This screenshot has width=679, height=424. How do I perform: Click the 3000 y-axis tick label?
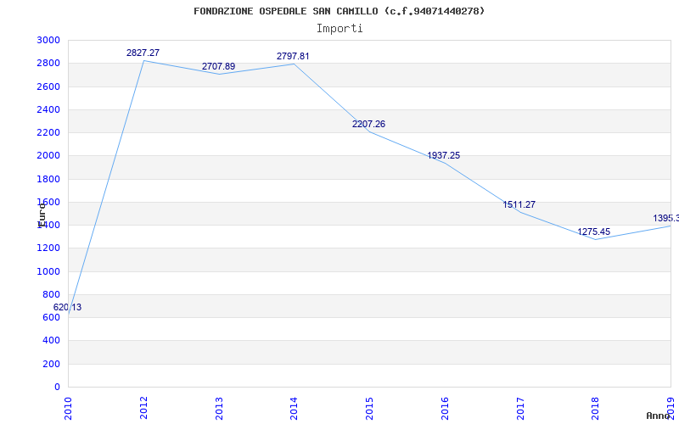[48, 40]
